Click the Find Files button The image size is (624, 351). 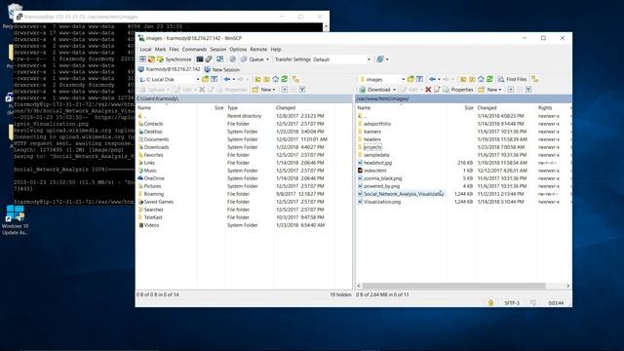point(513,79)
